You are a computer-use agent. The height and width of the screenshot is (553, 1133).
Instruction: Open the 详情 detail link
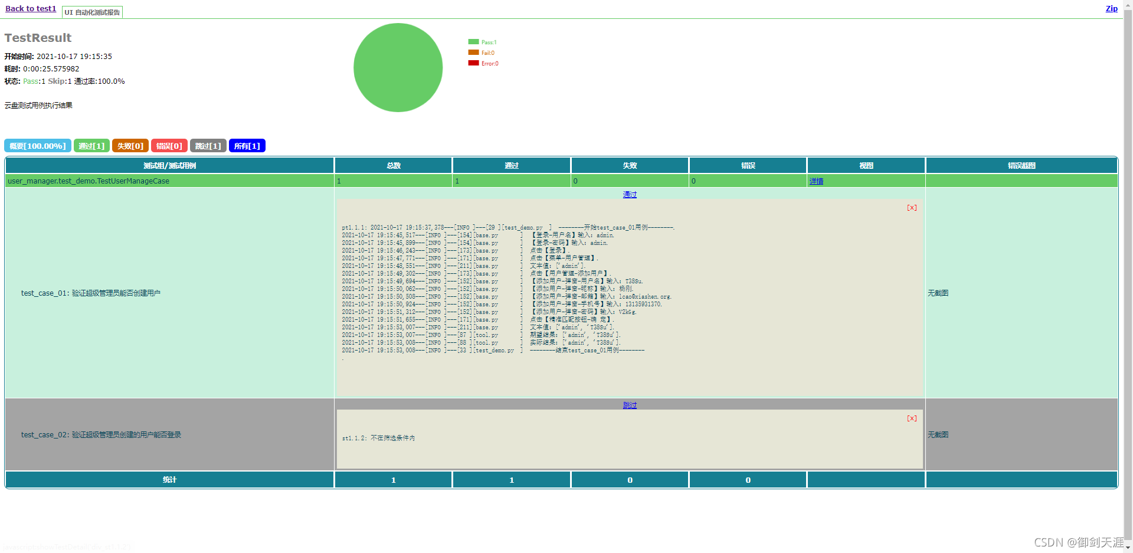point(817,181)
